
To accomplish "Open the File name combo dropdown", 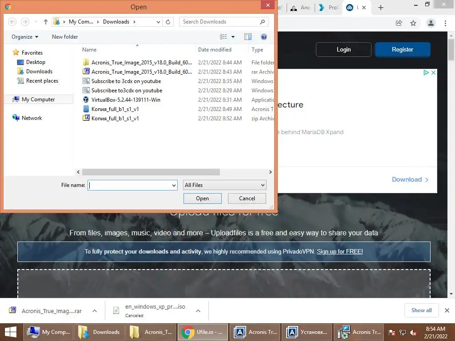I will pyautogui.click(x=174, y=185).
